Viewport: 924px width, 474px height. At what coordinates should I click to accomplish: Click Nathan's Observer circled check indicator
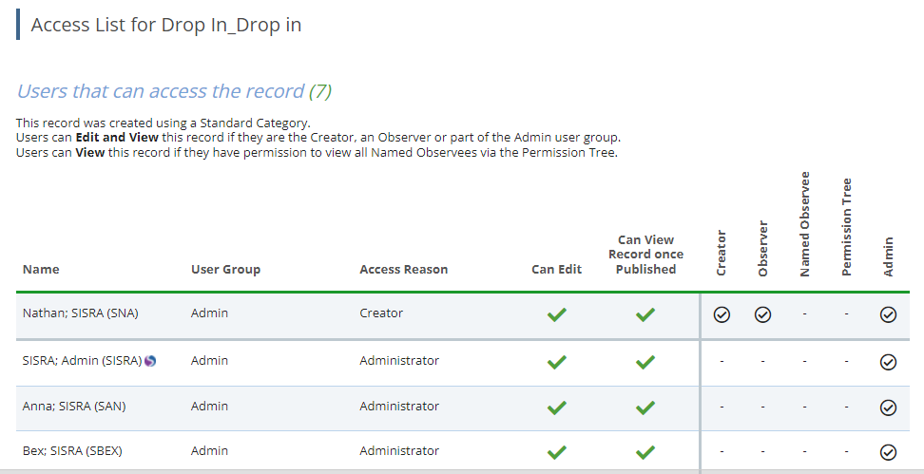(x=762, y=314)
